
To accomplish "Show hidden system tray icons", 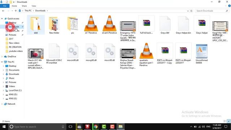I will 191,127.
